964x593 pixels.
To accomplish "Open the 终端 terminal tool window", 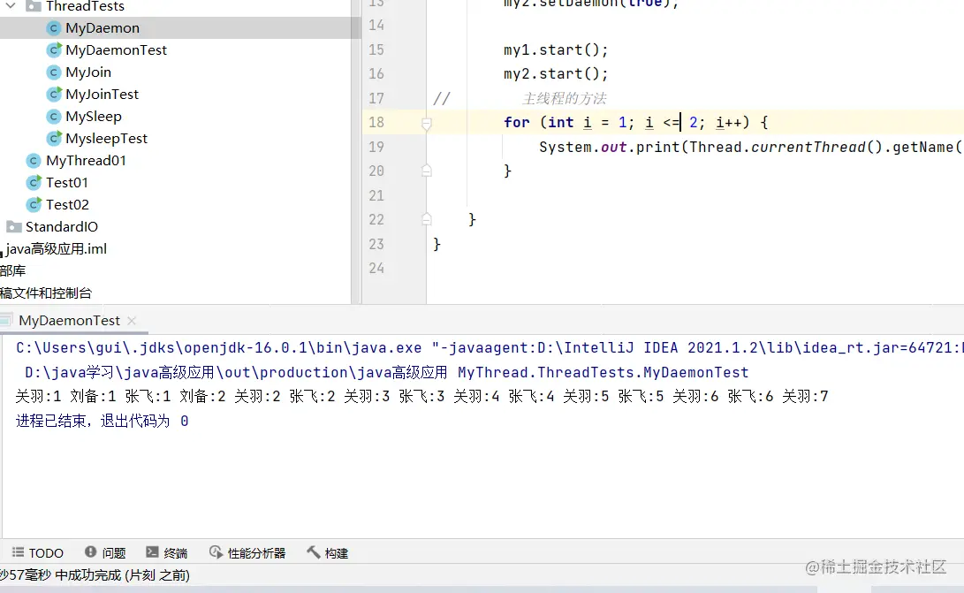I will tap(175, 553).
